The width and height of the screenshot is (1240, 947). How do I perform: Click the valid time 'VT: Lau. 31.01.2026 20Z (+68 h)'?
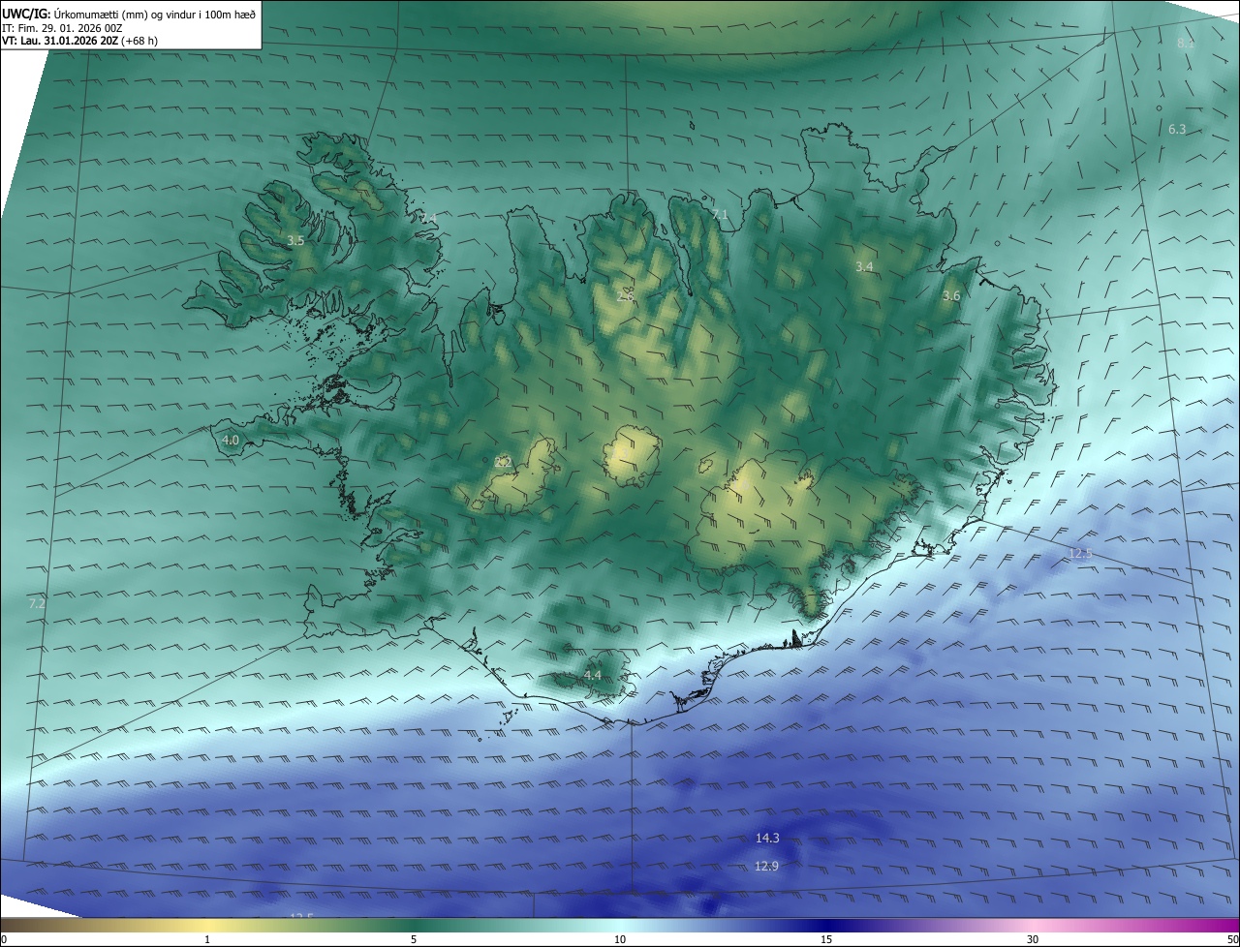coord(80,41)
